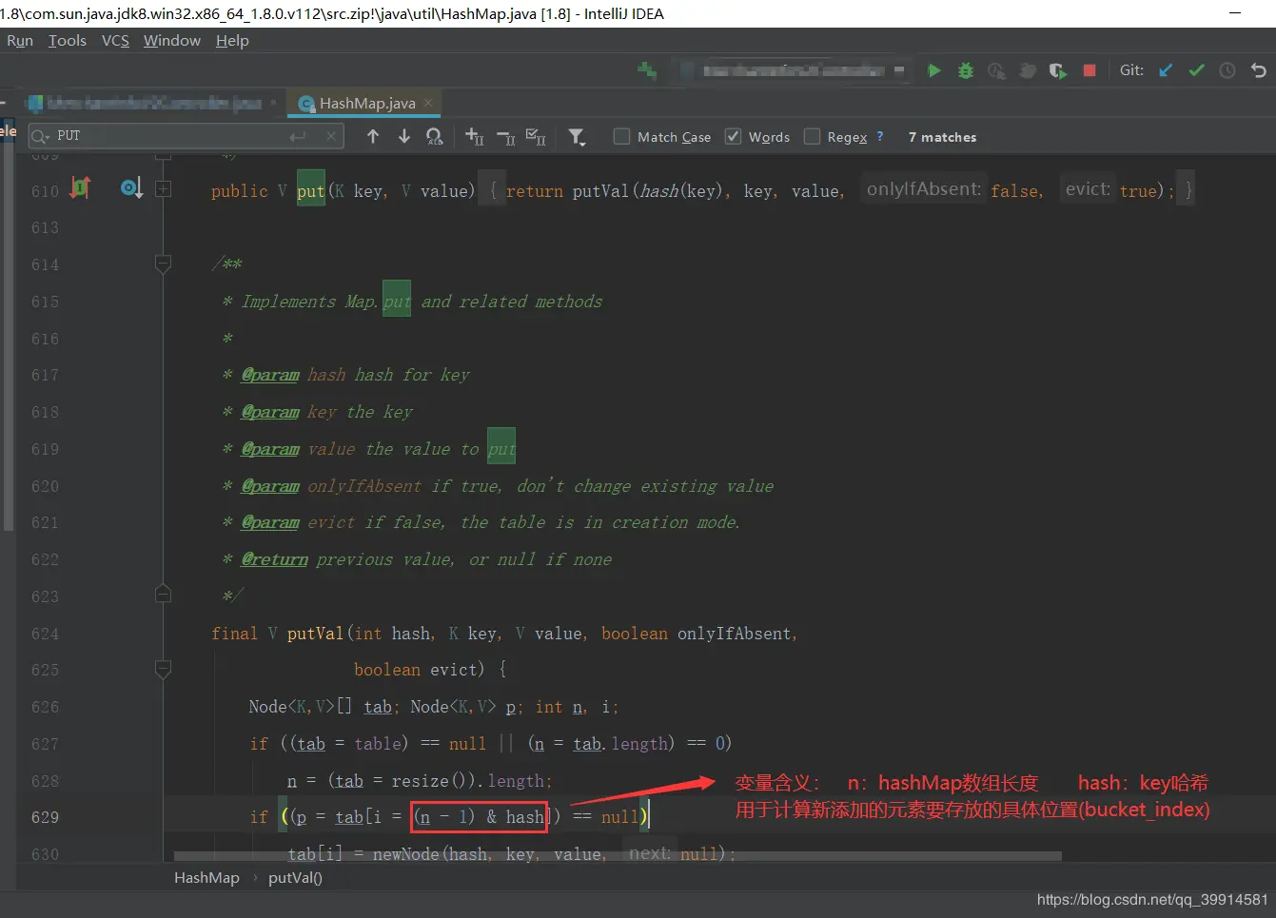Update project using the blue Git arrow
Image resolution: width=1276 pixels, height=918 pixels.
1166,70
